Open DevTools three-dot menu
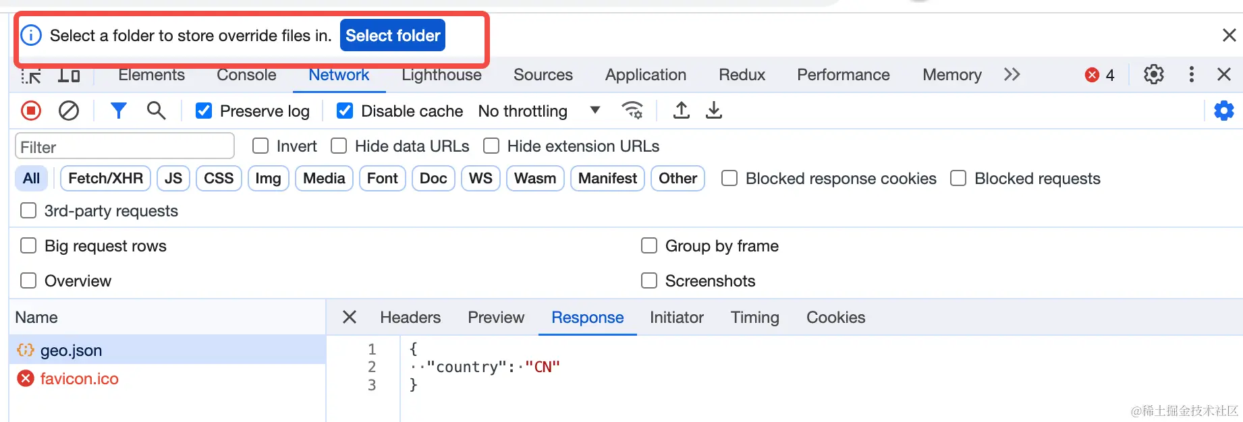The width and height of the screenshot is (1243, 422). [1192, 74]
